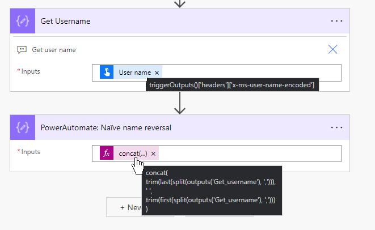The image size is (375, 230).
Task: Click the Inputs label in Naïve name reversal
Action: [31, 152]
